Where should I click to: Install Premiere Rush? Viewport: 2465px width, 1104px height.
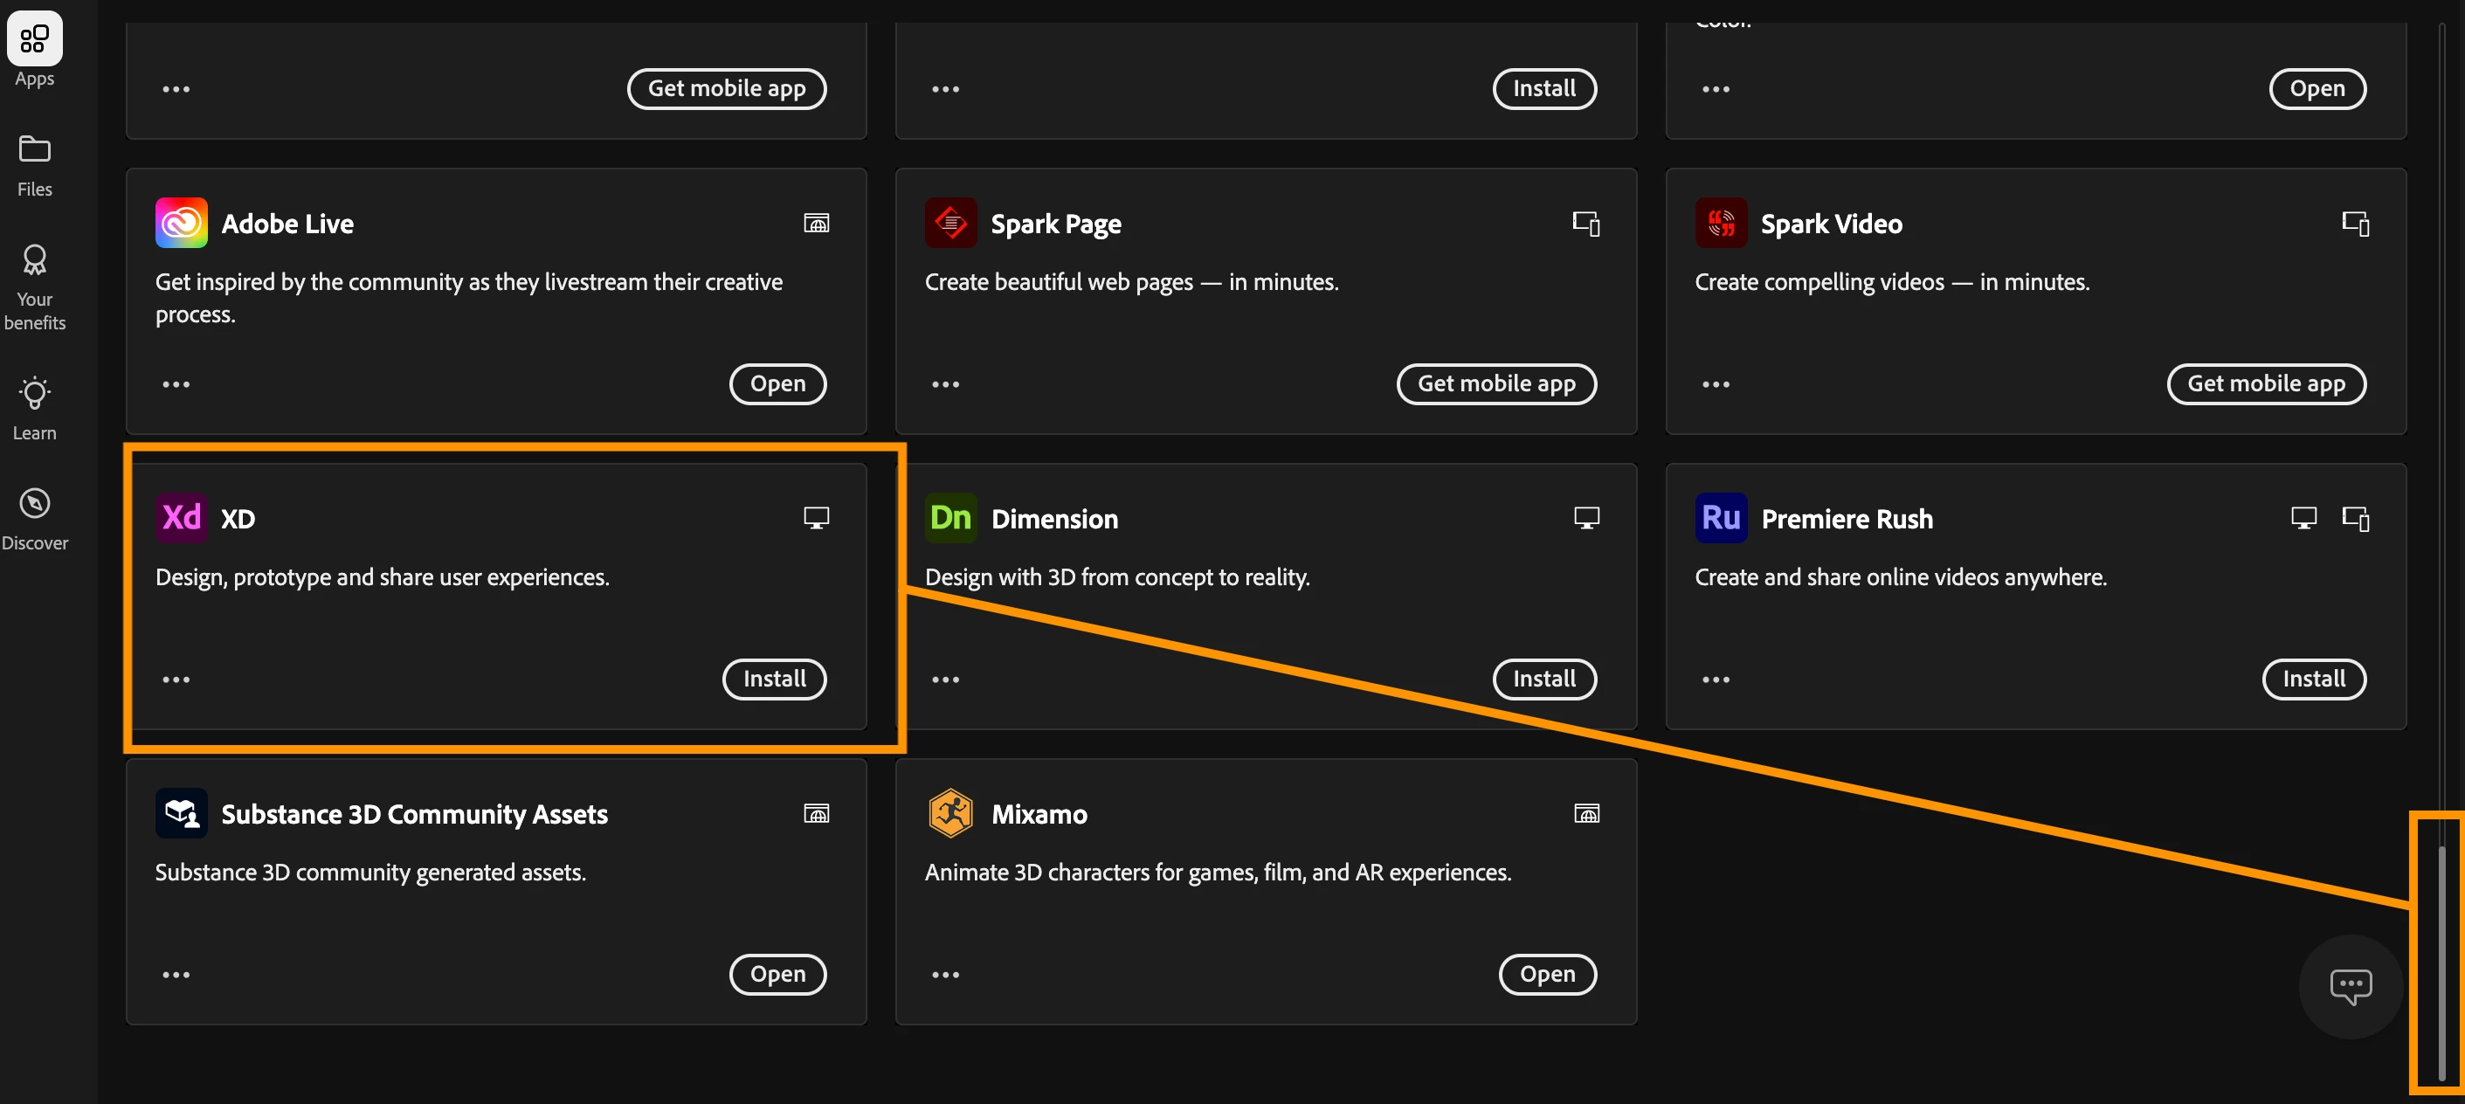click(2313, 680)
